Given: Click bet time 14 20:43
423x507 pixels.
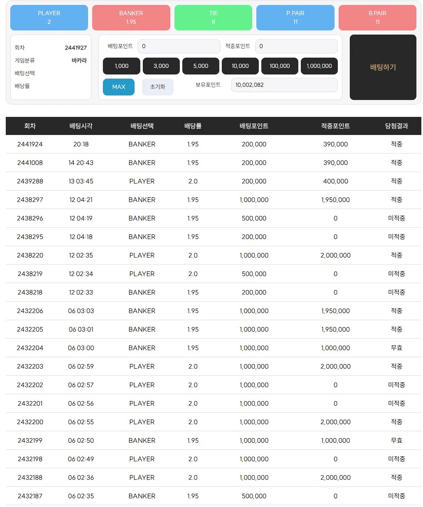Looking at the screenshot, I should [81, 163].
